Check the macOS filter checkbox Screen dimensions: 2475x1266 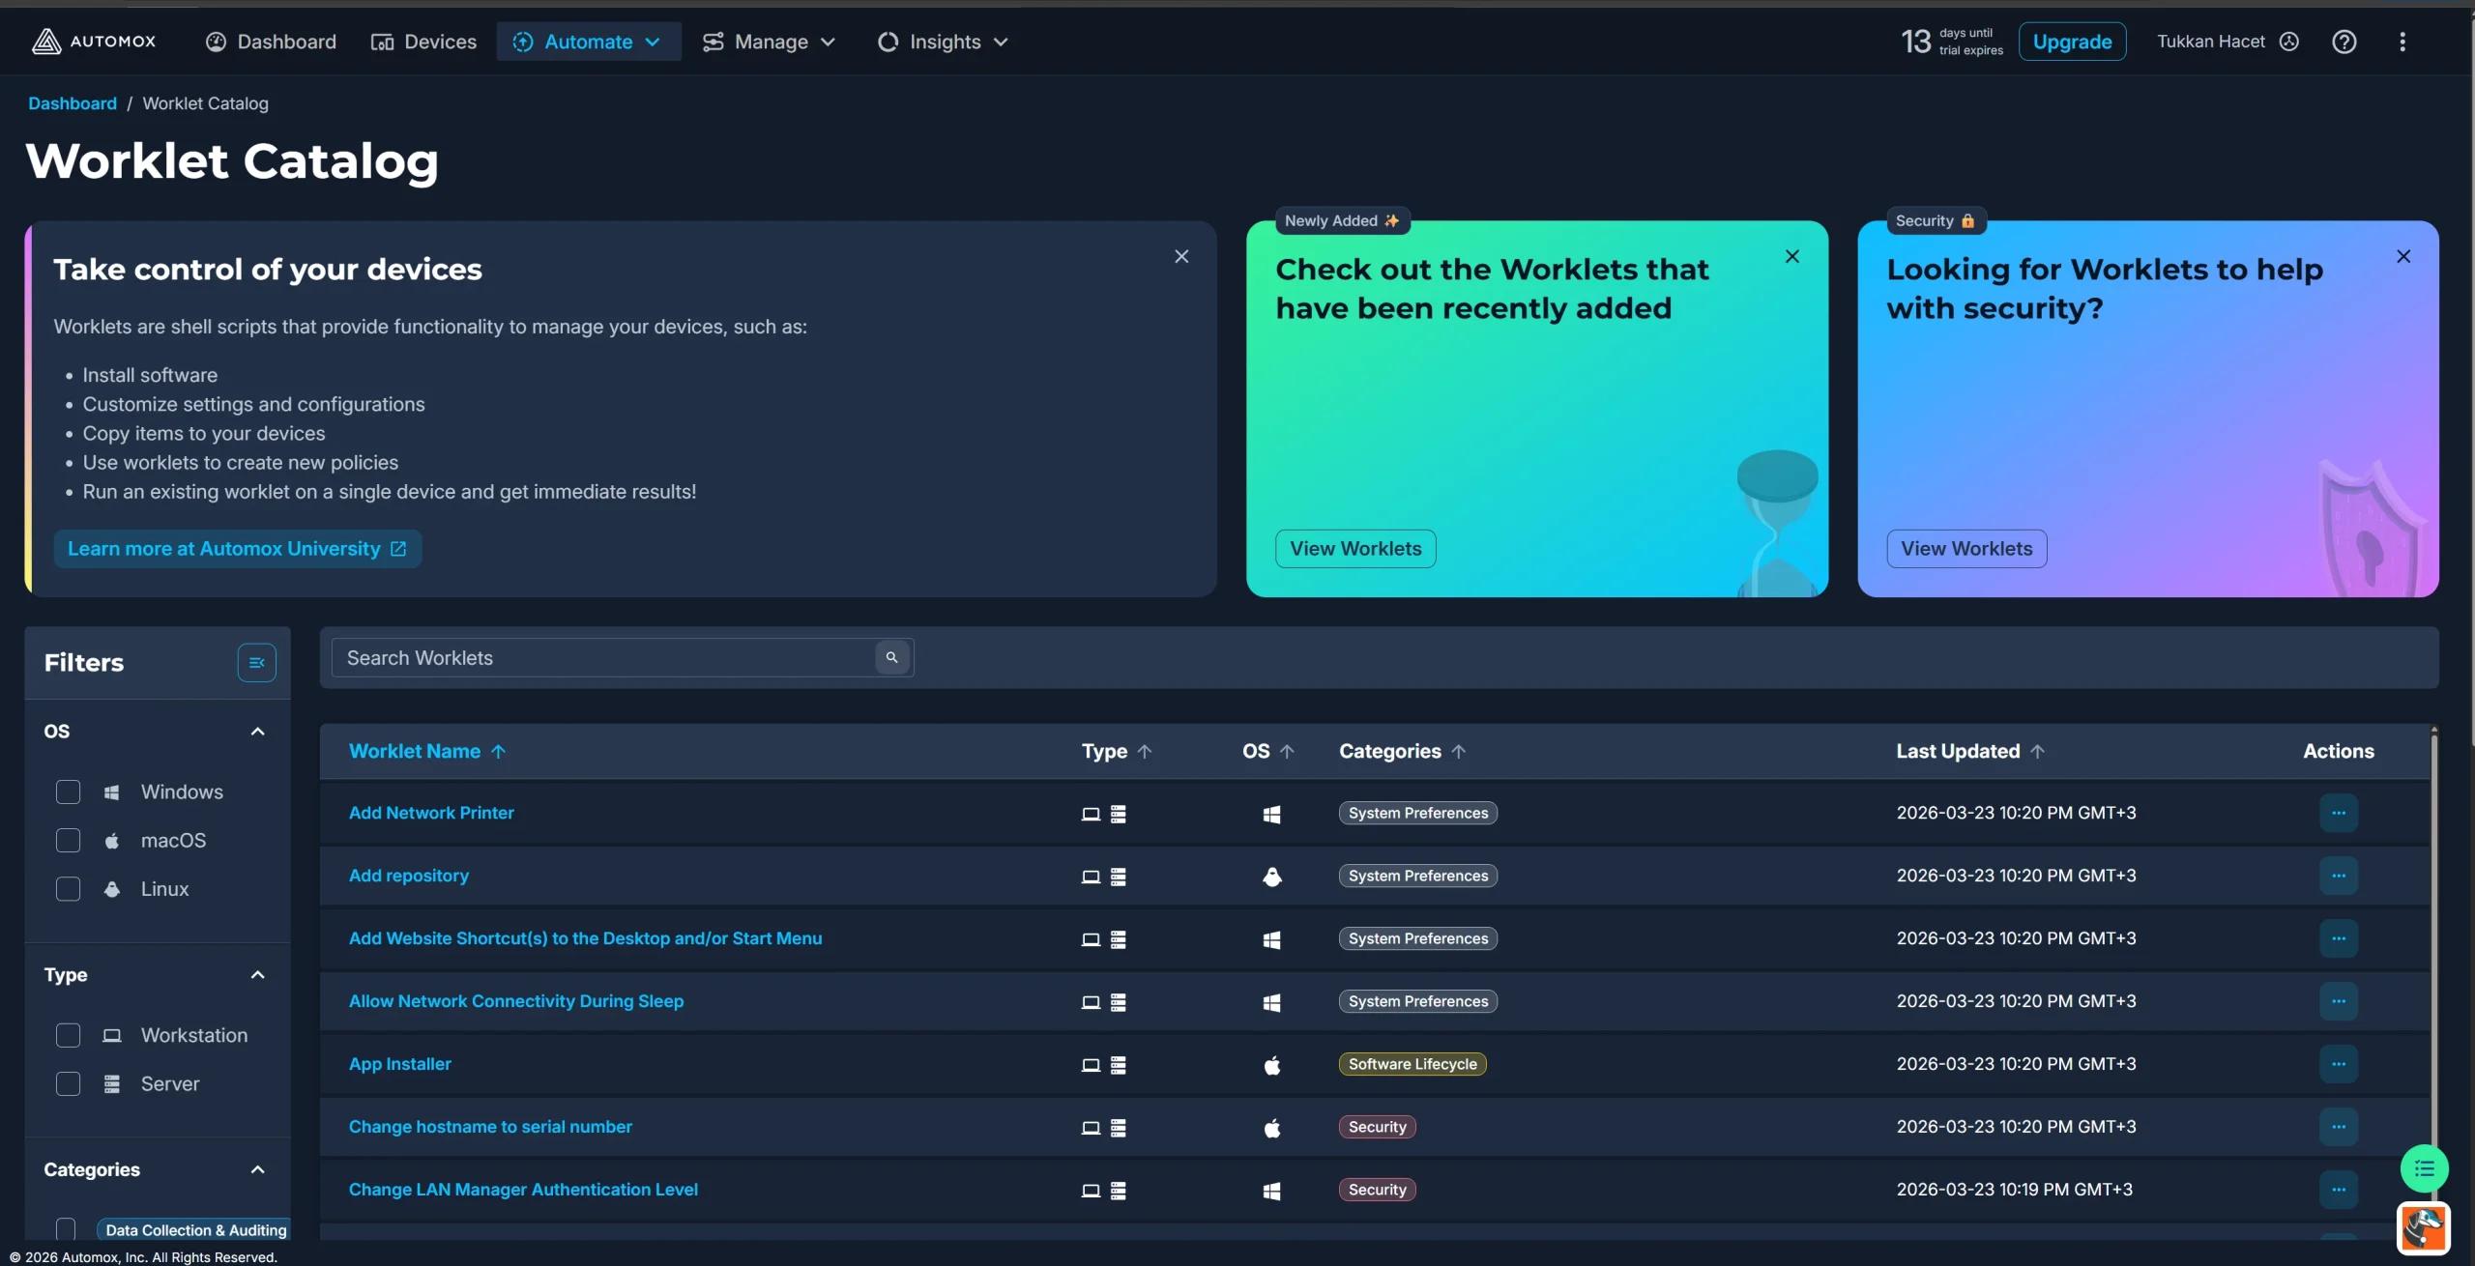point(68,840)
